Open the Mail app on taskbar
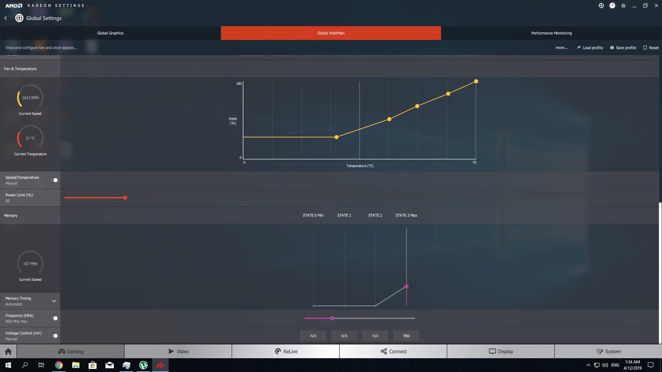This screenshot has width=662, height=372. pyautogui.click(x=110, y=365)
